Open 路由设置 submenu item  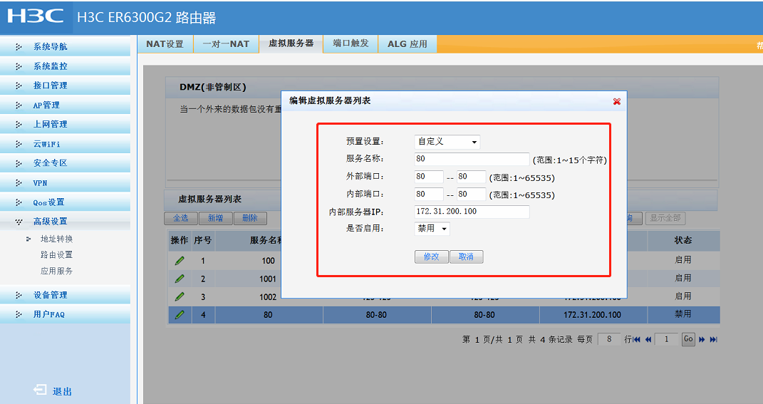tap(56, 255)
